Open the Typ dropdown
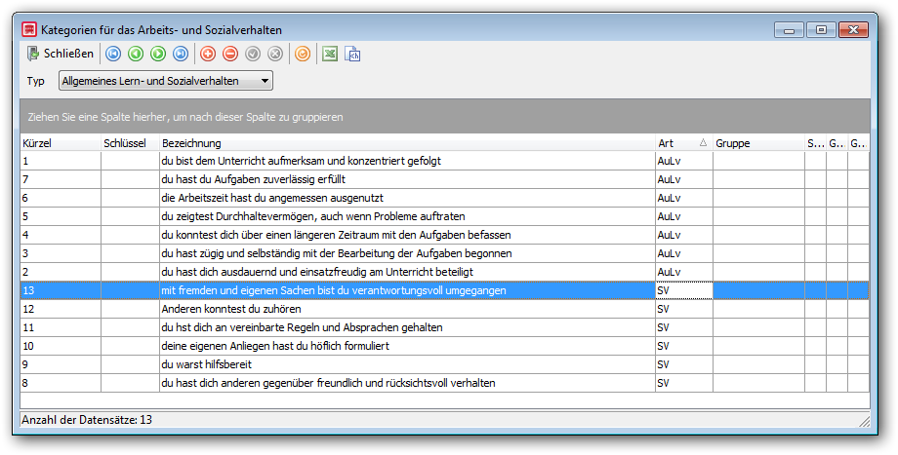This screenshot has height=455, width=898. (x=166, y=81)
